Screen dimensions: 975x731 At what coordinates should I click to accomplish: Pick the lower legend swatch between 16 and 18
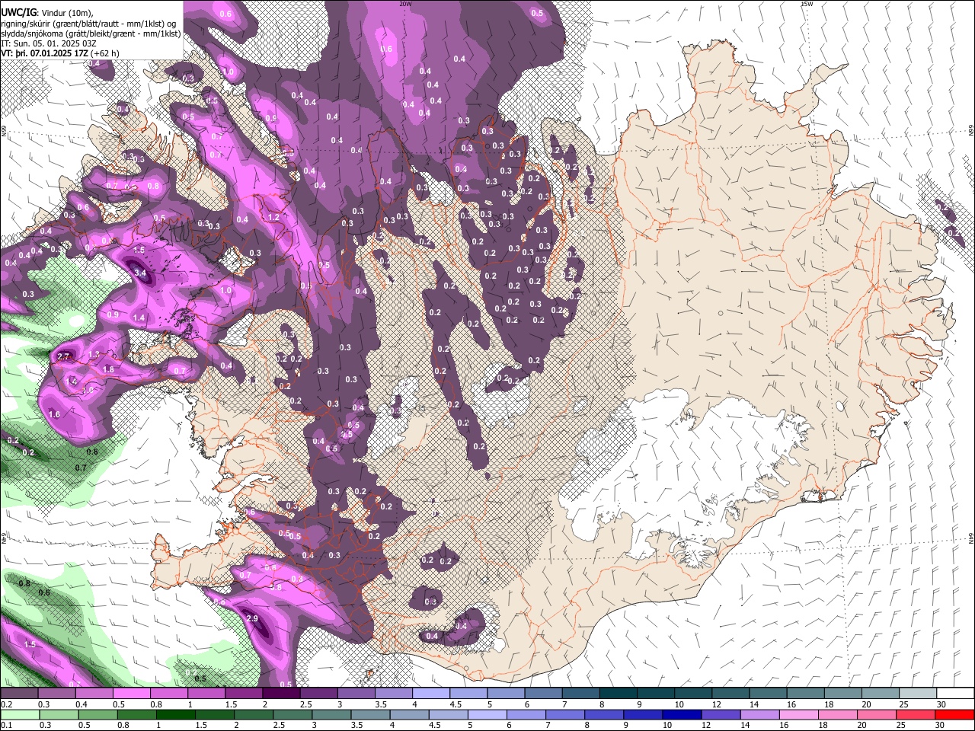(798, 715)
